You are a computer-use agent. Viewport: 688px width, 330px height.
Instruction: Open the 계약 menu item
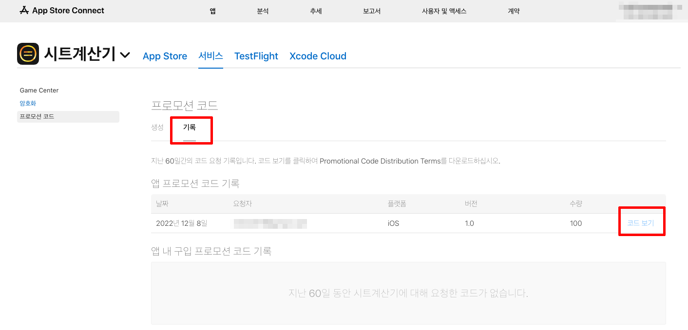pyautogui.click(x=514, y=11)
